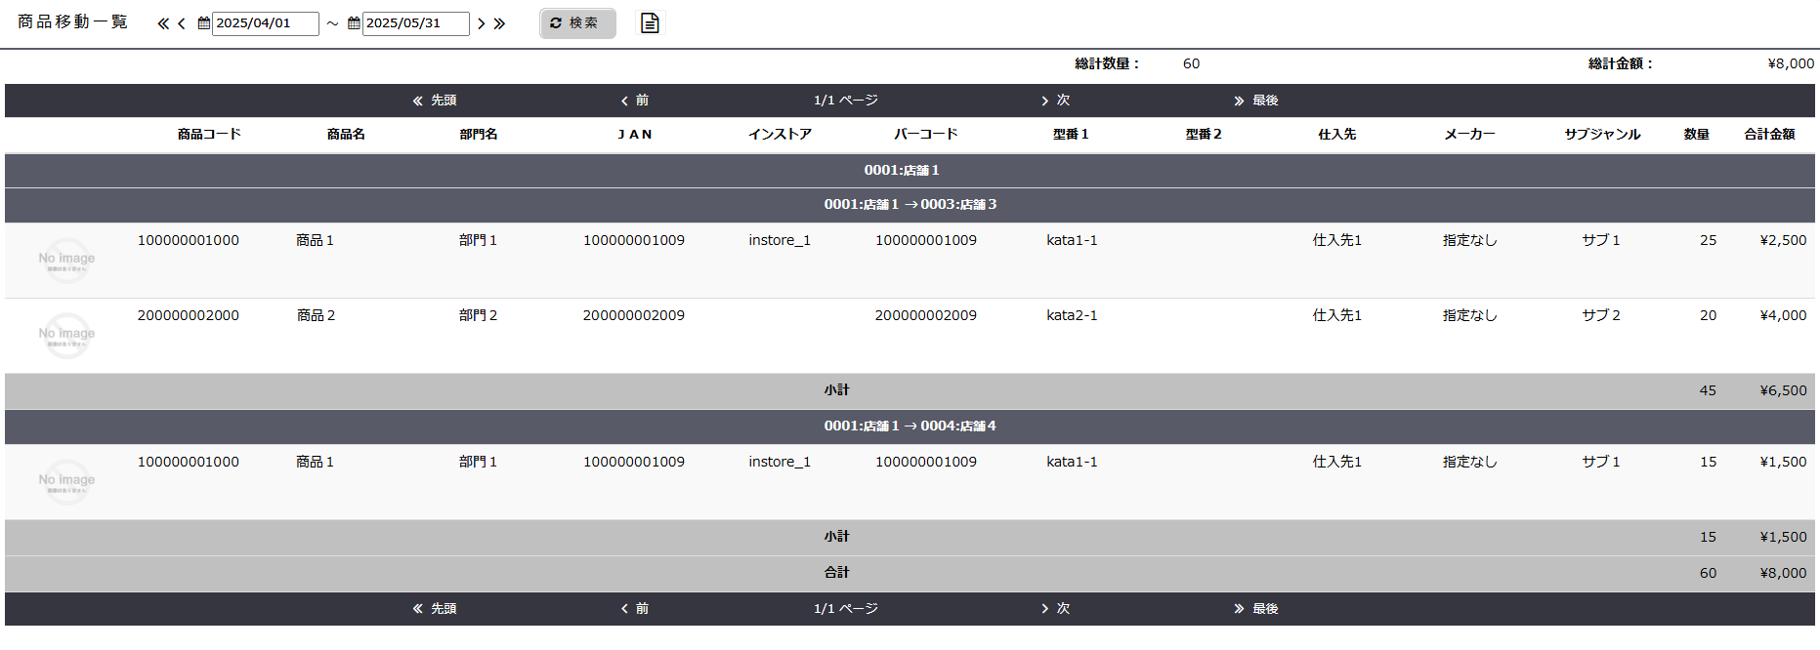Click the end date field 2025/05/31
1820x650 pixels.
click(x=416, y=23)
